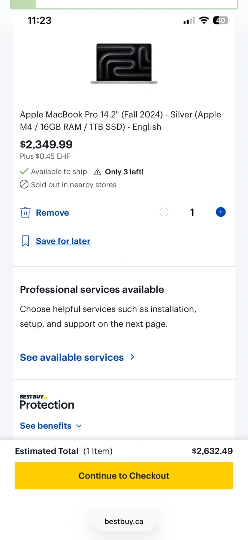248x540 pixels.
Task: Open the Save for later link
Action: coord(63,241)
